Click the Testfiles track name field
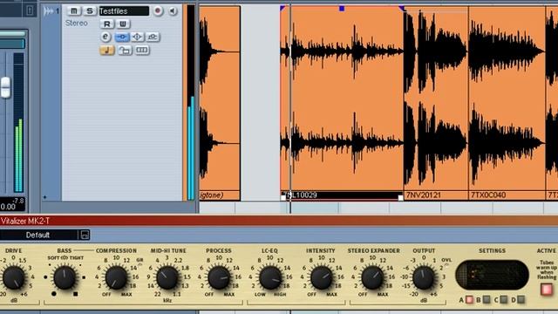The height and width of the screenshot is (314, 558). pyautogui.click(x=124, y=11)
